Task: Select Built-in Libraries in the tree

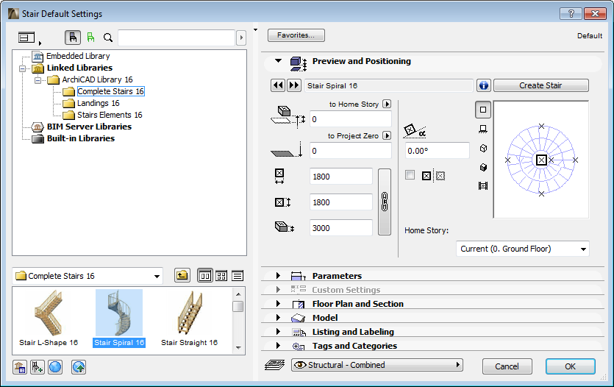Action: pos(81,138)
